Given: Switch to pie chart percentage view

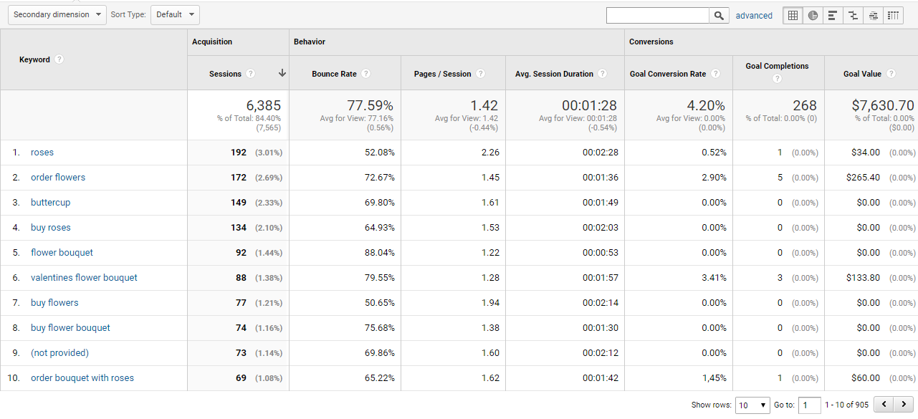Looking at the screenshot, I should (813, 15).
